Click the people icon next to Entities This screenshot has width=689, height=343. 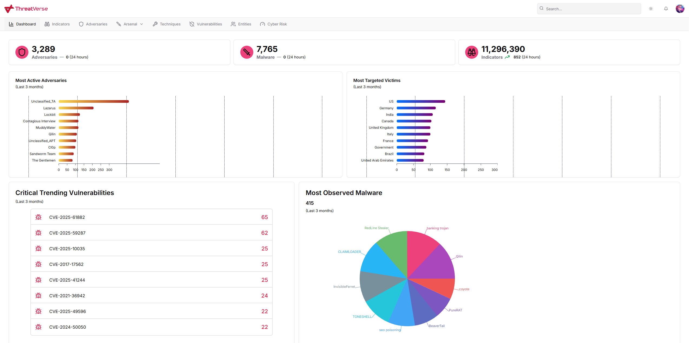233,24
